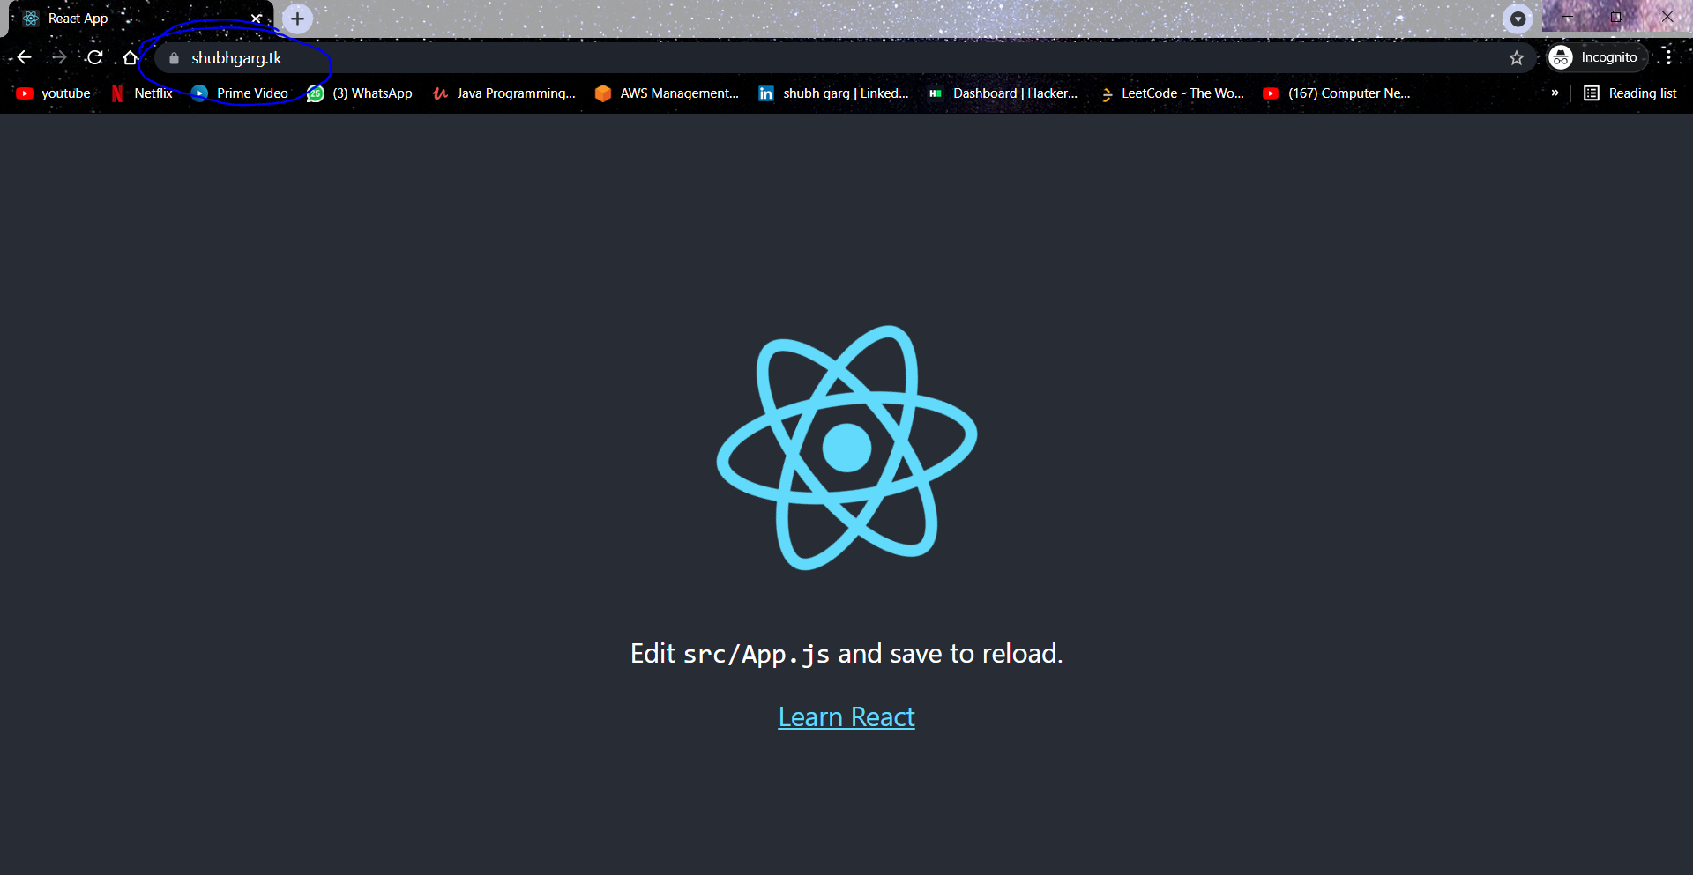Bookmark this page with the star icon

point(1518,57)
